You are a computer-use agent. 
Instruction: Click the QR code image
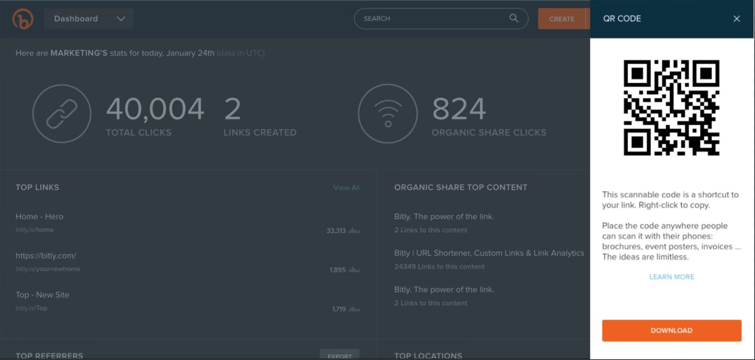(672, 108)
